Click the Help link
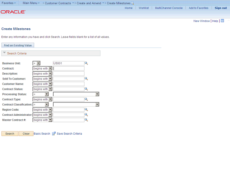230x172 pixels. tap(215, 21)
